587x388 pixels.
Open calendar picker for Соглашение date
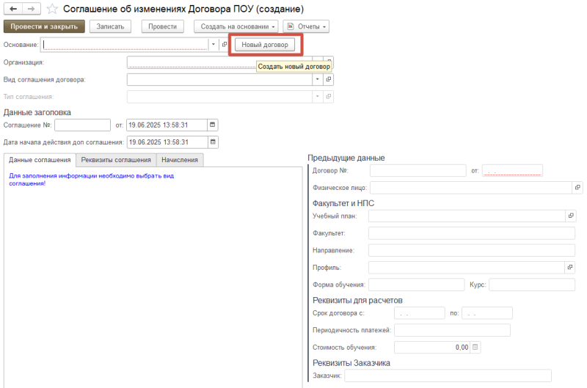pos(213,125)
